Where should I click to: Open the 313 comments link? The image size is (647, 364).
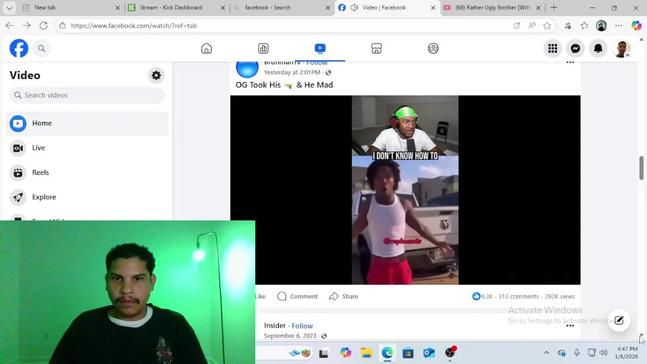(518, 296)
